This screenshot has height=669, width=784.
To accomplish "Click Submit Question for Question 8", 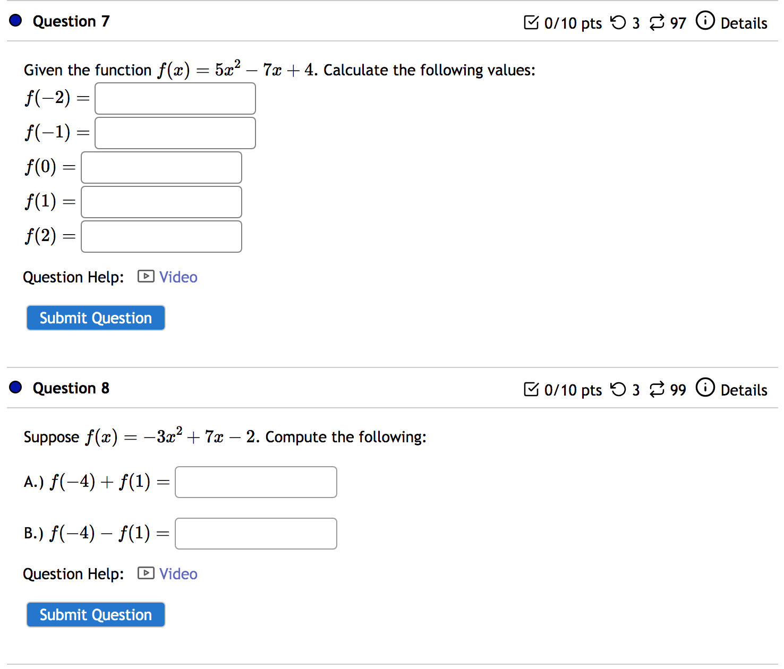I will coord(96,614).
